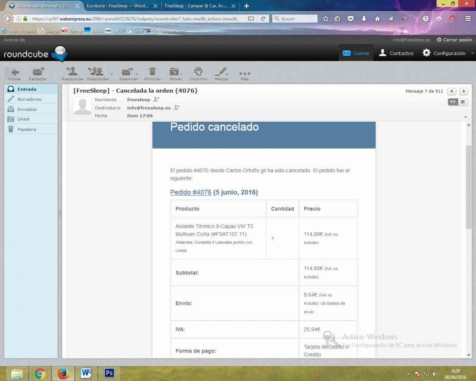
Task: Open Reenviar forward options dropdown arrow
Action: 137,74
